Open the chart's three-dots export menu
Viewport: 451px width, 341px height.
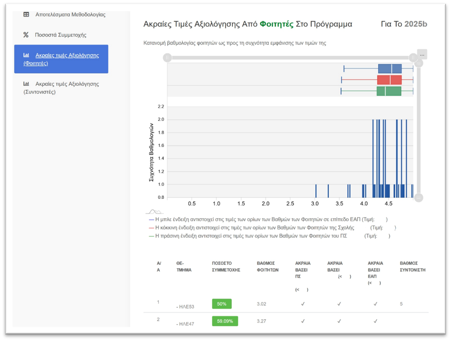point(422,55)
